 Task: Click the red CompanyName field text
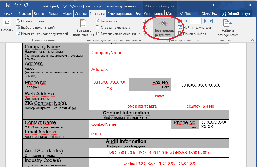[107, 53]
